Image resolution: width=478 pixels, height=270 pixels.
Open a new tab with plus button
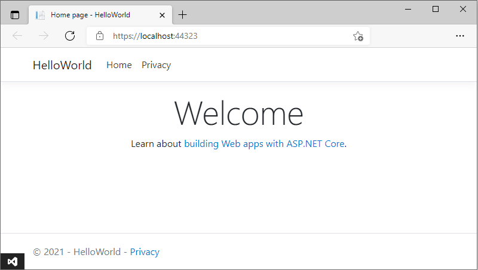182,14
